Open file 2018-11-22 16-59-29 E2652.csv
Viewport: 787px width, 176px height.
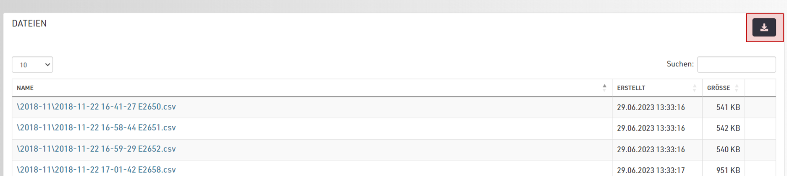pyautogui.click(x=96, y=149)
